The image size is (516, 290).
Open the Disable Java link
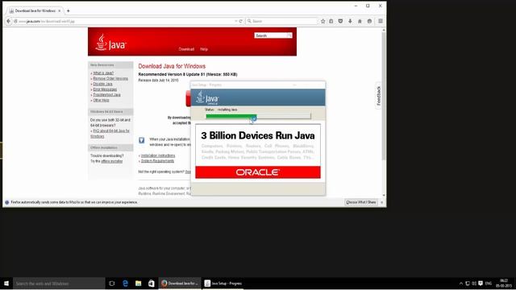pos(102,84)
